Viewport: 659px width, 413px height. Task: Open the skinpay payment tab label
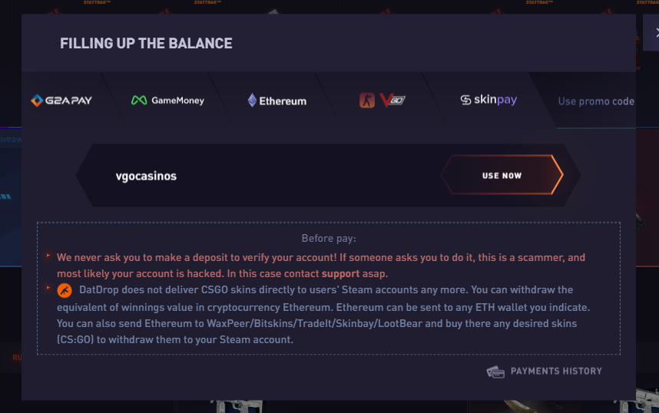point(495,100)
